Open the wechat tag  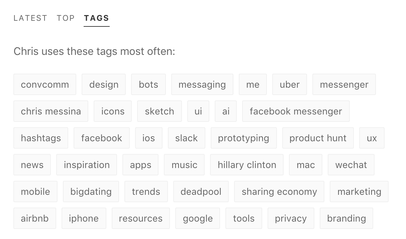(351, 165)
